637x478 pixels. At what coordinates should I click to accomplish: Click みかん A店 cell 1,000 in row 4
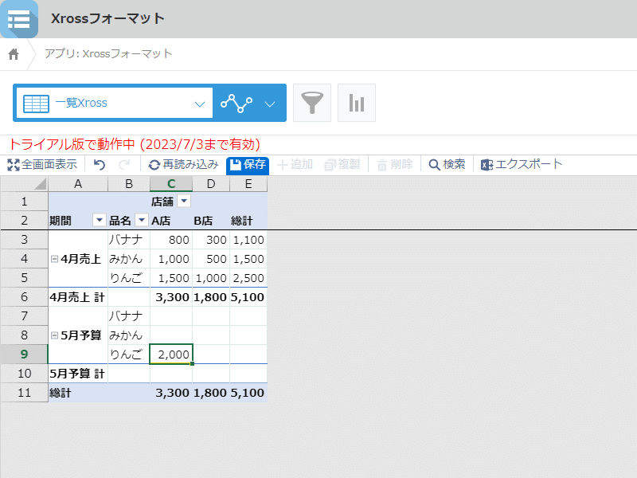point(171,259)
